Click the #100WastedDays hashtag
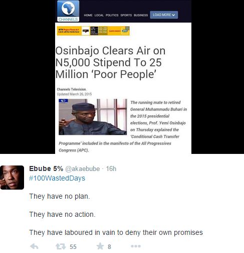The image size is (244, 253). coord(57,178)
